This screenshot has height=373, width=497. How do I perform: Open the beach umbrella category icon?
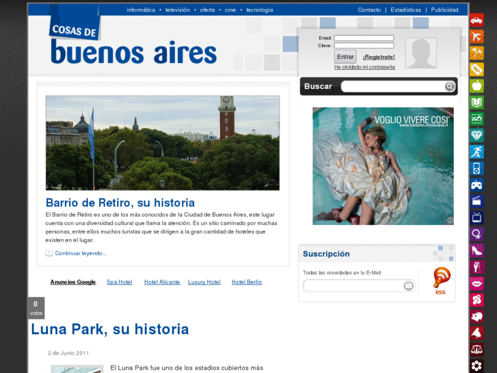476,53
